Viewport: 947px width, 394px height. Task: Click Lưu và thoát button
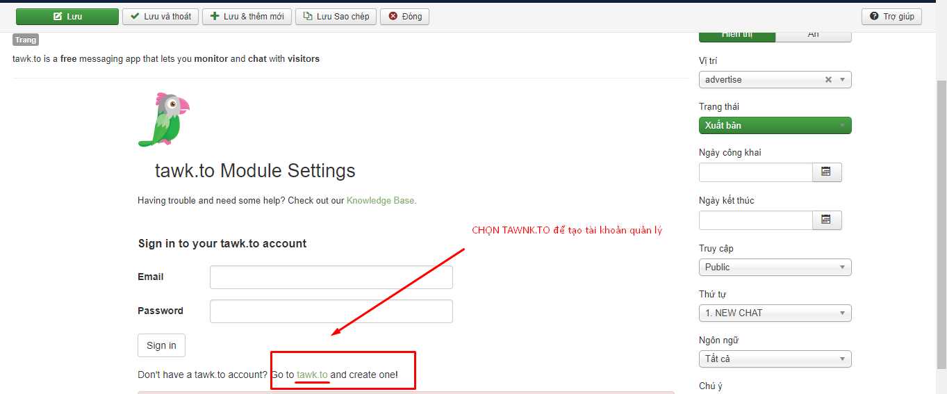click(160, 17)
